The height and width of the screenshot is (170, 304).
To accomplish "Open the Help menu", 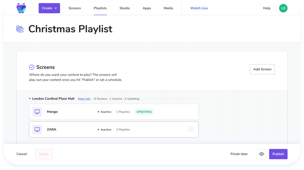I will pos(267,8).
